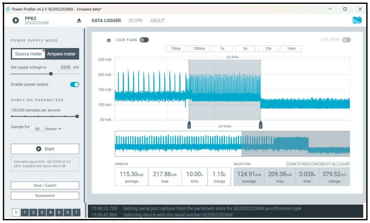Click the Estimated space limit info text
Image resolution: width=370 pixels, height=223 pixels.
(x=45, y=164)
